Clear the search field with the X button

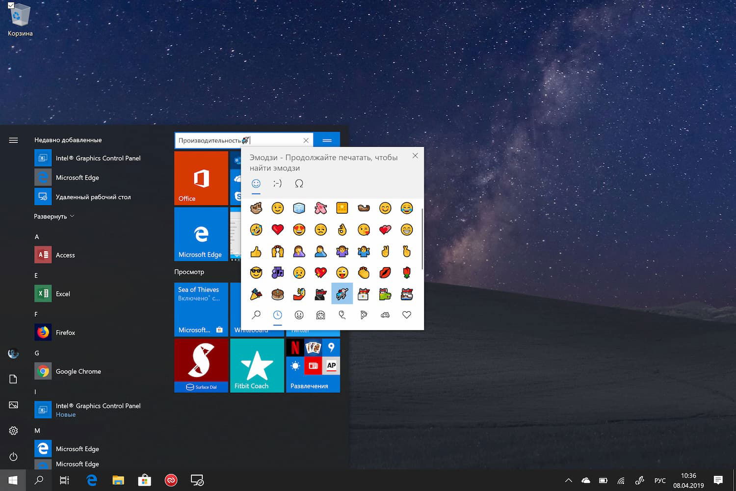(x=306, y=140)
